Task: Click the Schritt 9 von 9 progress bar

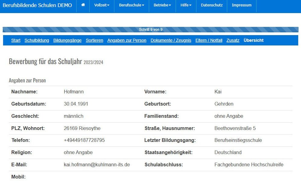Action: pos(150,30)
